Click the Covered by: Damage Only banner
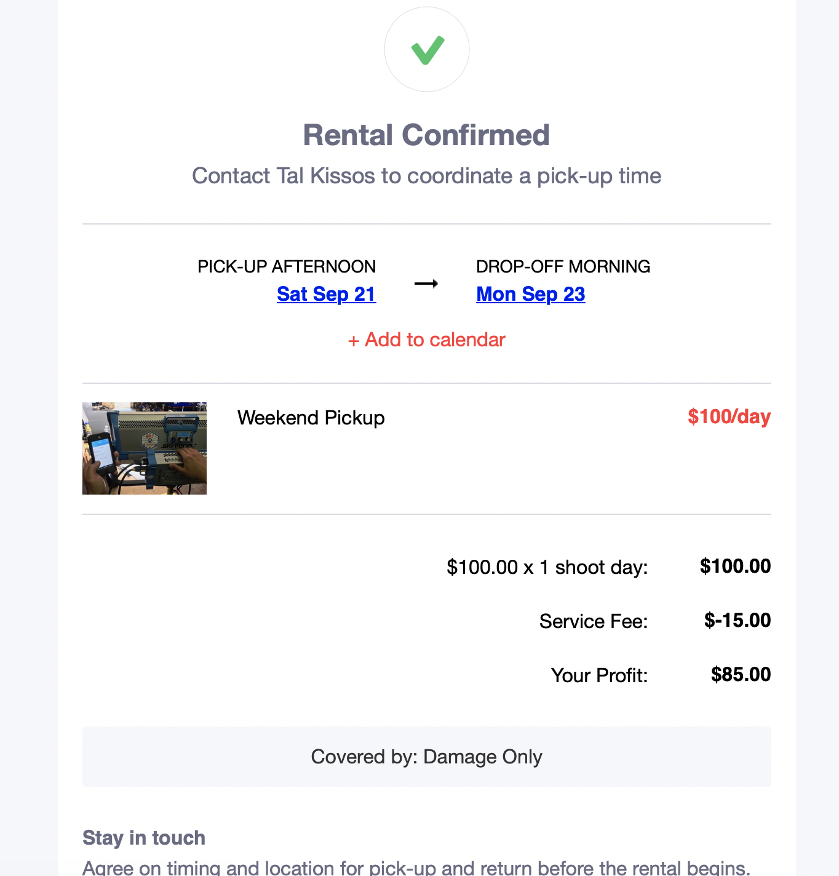The image size is (839, 876). coord(426,757)
